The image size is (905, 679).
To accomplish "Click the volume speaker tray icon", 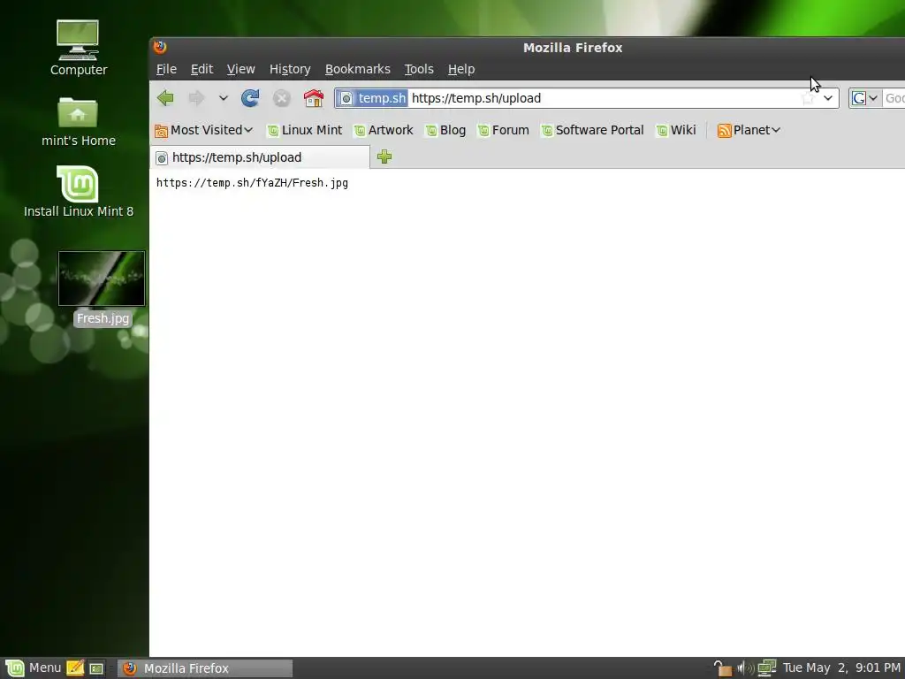I will click(x=745, y=668).
